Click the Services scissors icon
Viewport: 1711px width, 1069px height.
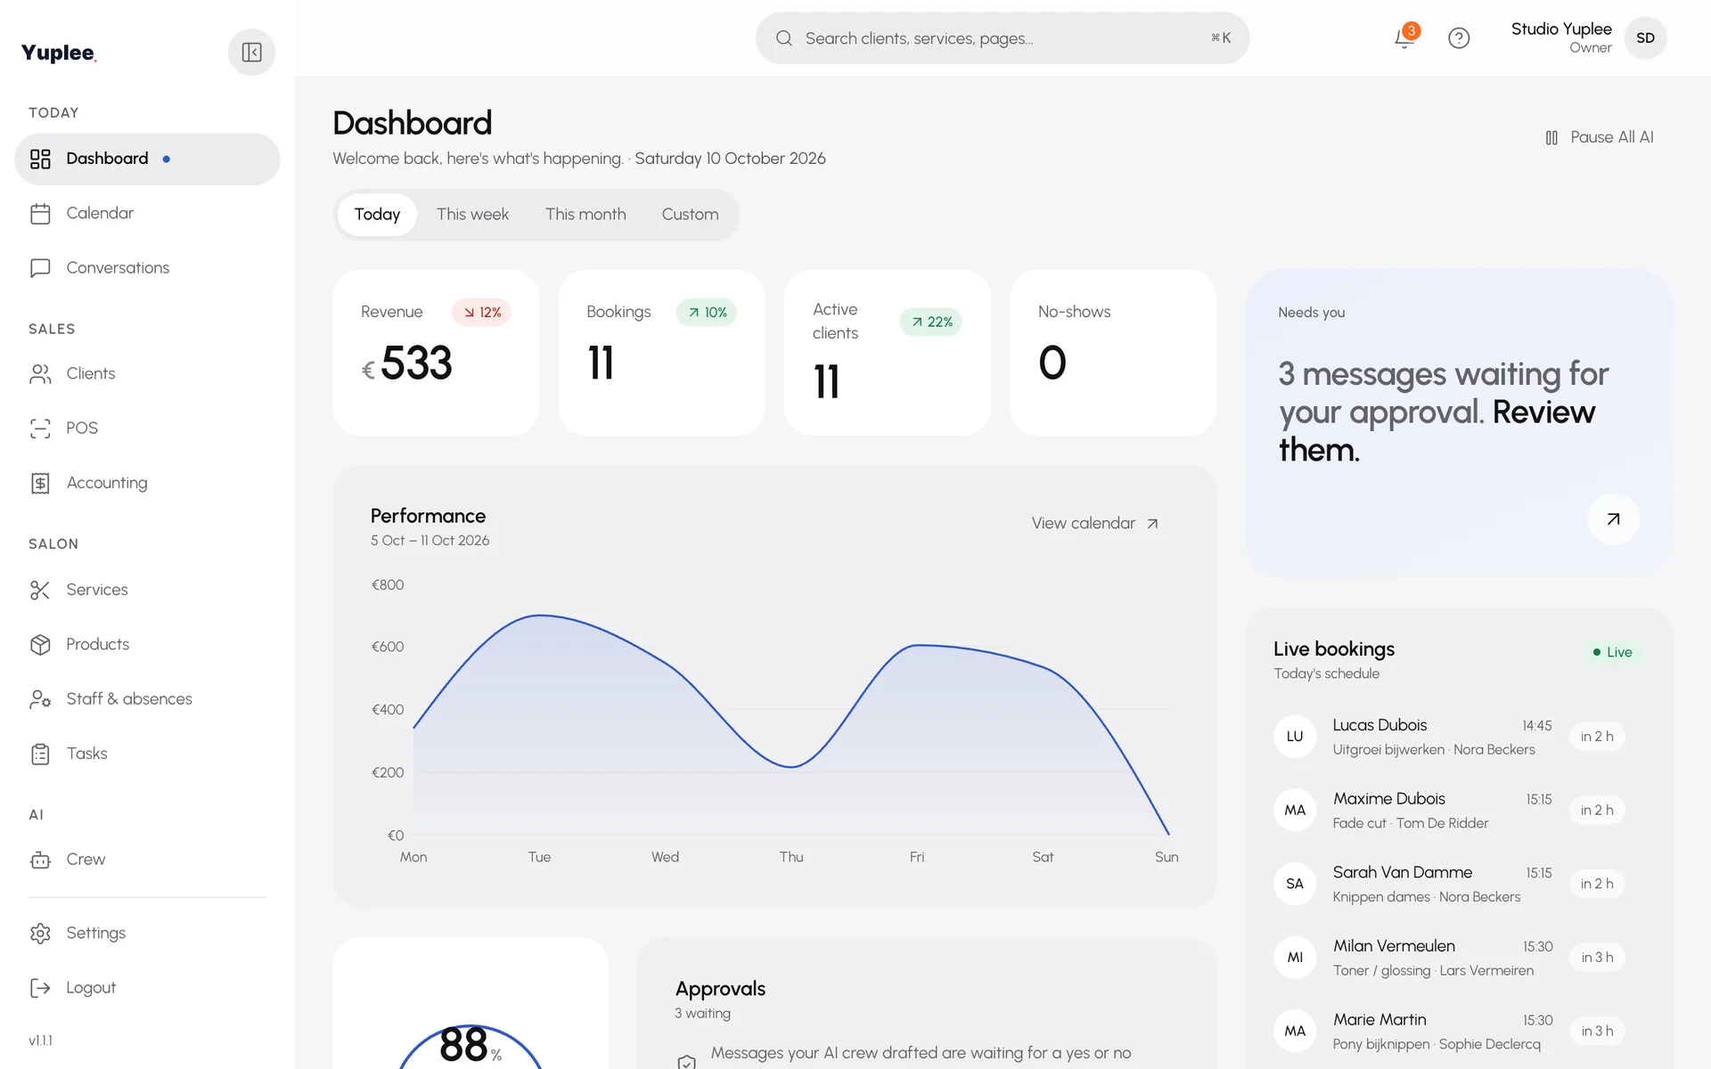(x=40, y=590)
